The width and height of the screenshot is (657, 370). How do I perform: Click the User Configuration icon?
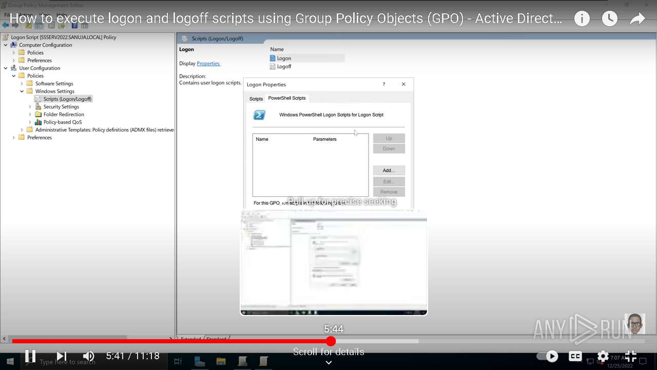(x=14, y=68)
